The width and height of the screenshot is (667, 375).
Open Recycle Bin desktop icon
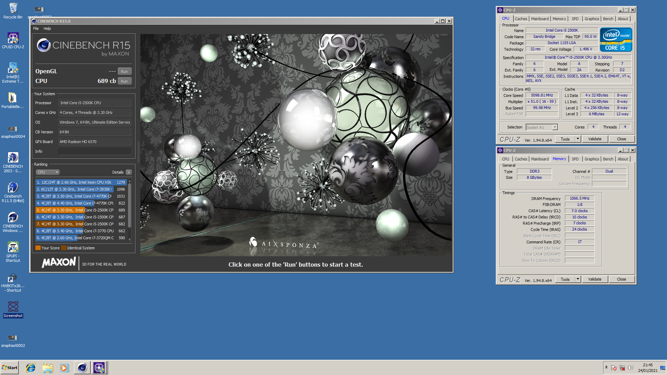(x=13, y=11)
